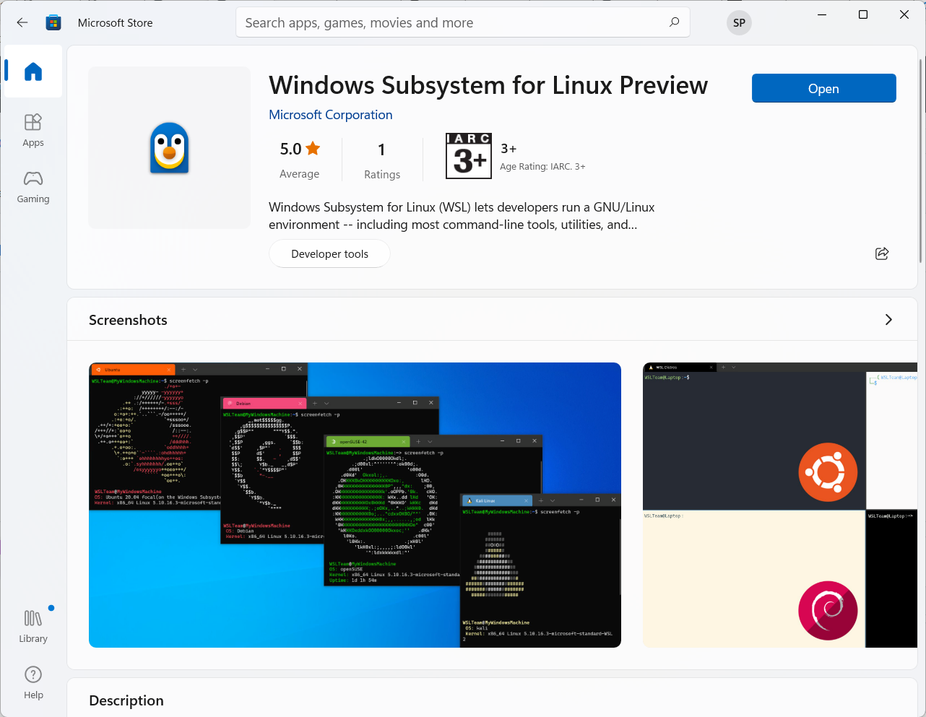This screenshot has height=717, width=926.
Task: Close the Microsoft Store window
Action: 904,14
